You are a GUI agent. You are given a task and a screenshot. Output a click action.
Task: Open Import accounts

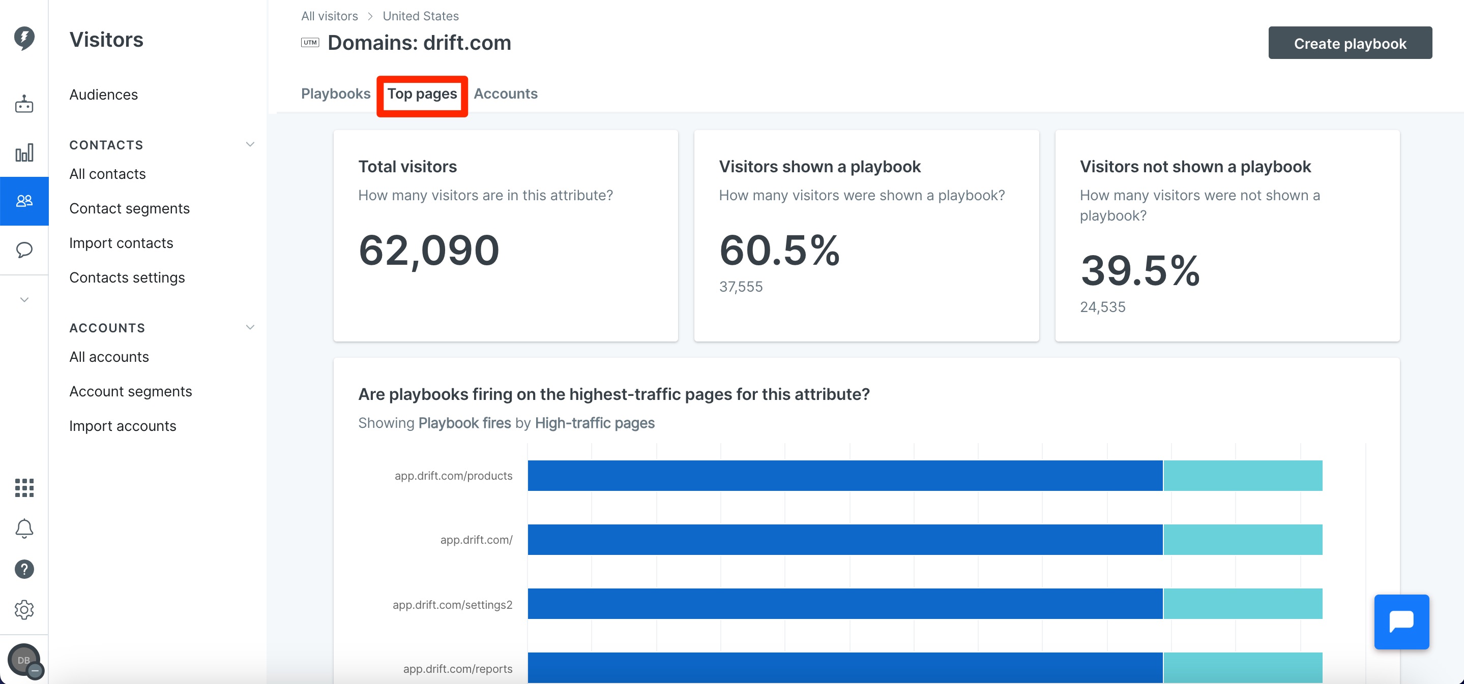122,426
